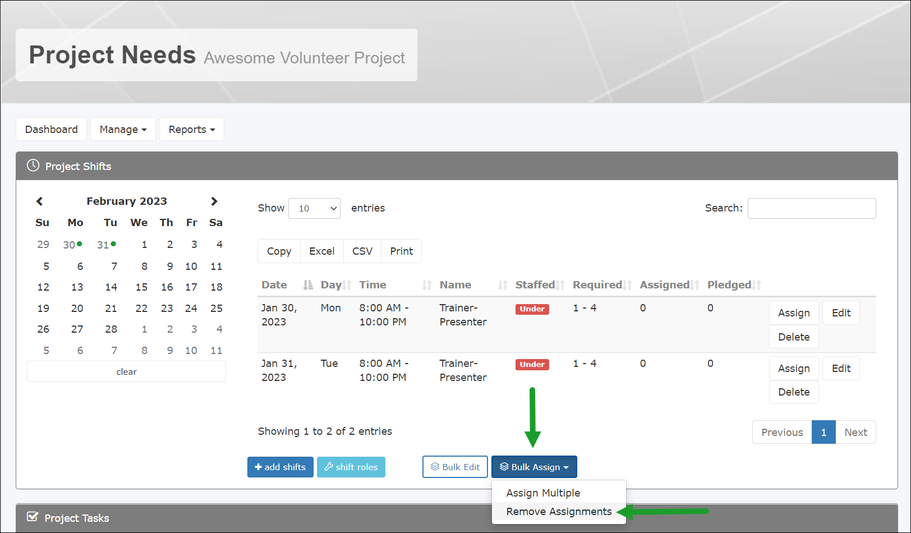Click the add shifts button
The width and height of the screenshot is (911, 533).
coord(280,467)
